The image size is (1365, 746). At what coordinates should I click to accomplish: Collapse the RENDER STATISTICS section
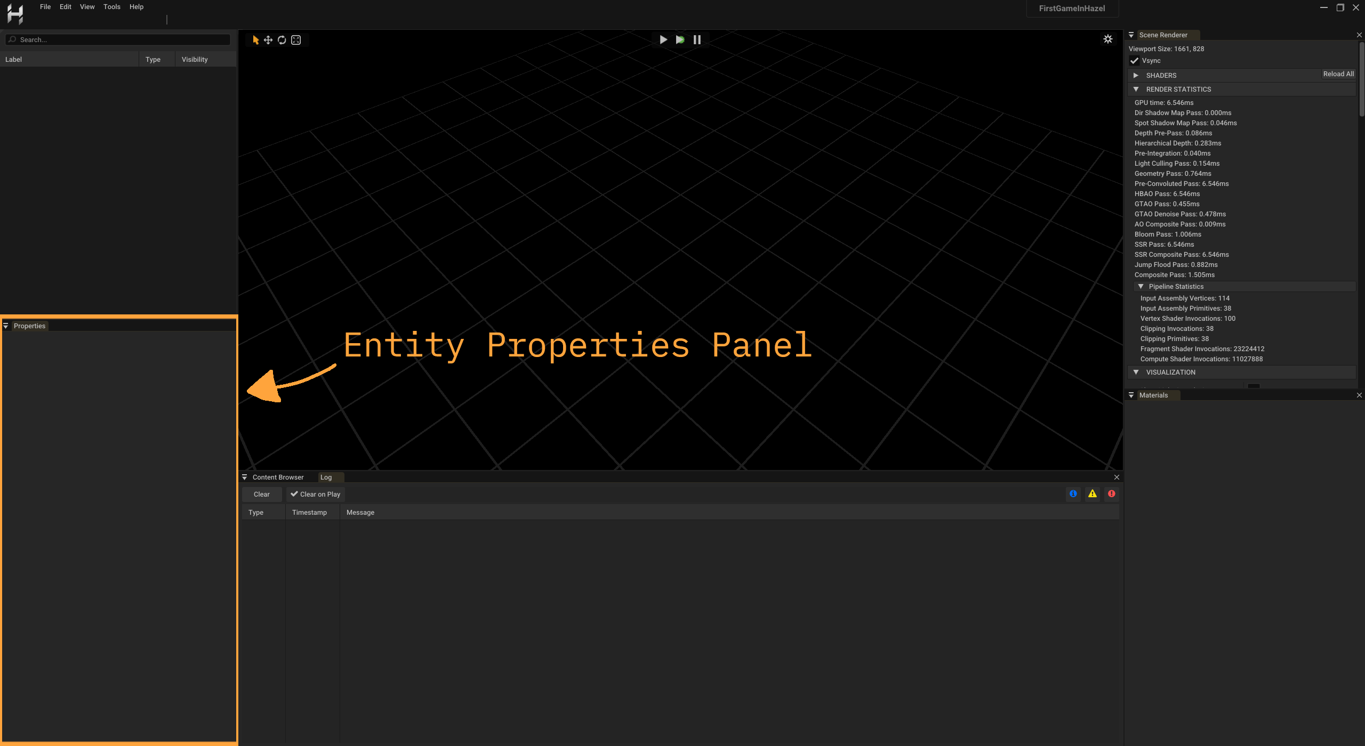click(x=1136, y=89)
